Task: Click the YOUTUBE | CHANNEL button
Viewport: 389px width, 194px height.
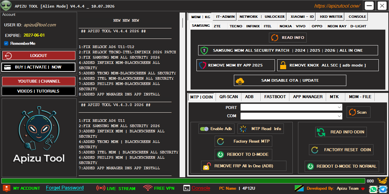Action: (x=39, y=81)
